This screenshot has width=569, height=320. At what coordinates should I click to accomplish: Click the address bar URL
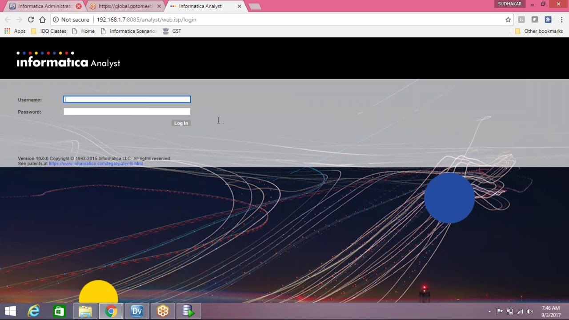click(x=146, y=20)
